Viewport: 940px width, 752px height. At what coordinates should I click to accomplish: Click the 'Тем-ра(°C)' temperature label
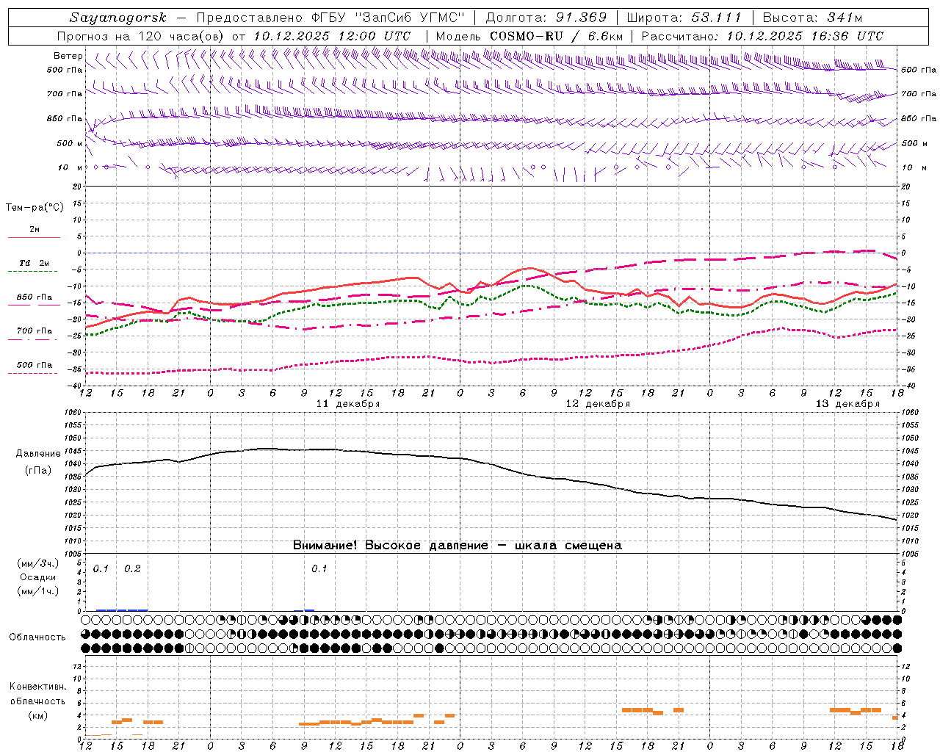click(x=35, y=208)
